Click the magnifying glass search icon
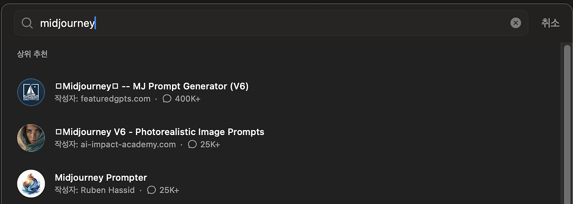Screen dimensions: 573x204 tap(27, 23)
